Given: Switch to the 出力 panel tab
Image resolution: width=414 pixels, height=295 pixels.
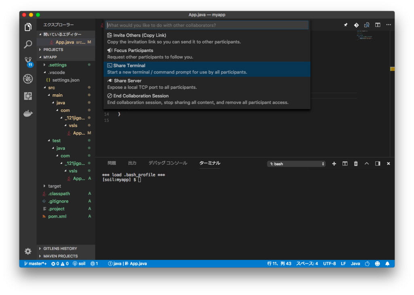Looking at the screenshot, I should tap(132, 163).
